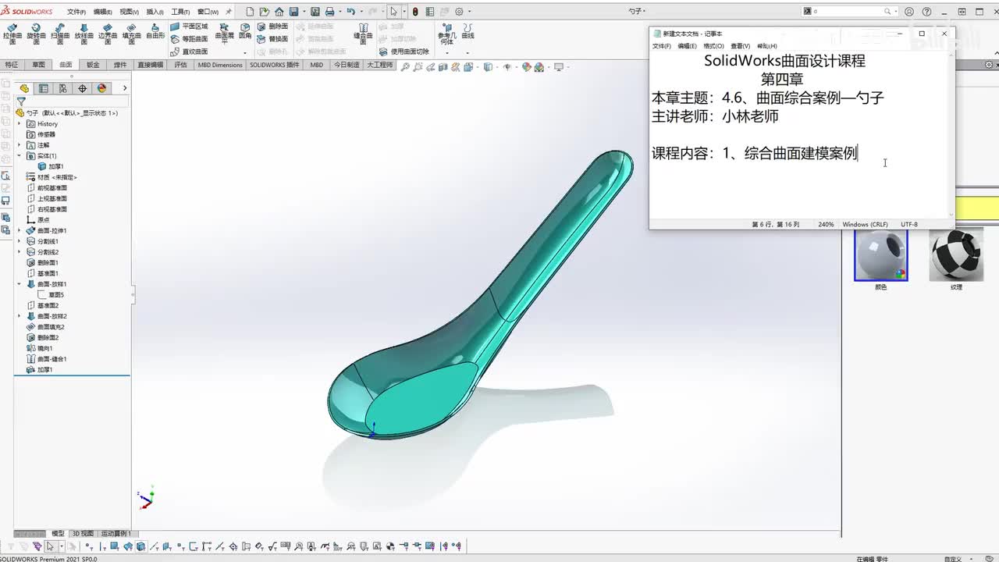Select the 放样曲面 lofted surface tool
This screenshot has width=999, height=562.
pyautogui.click(x=84, y=34)
